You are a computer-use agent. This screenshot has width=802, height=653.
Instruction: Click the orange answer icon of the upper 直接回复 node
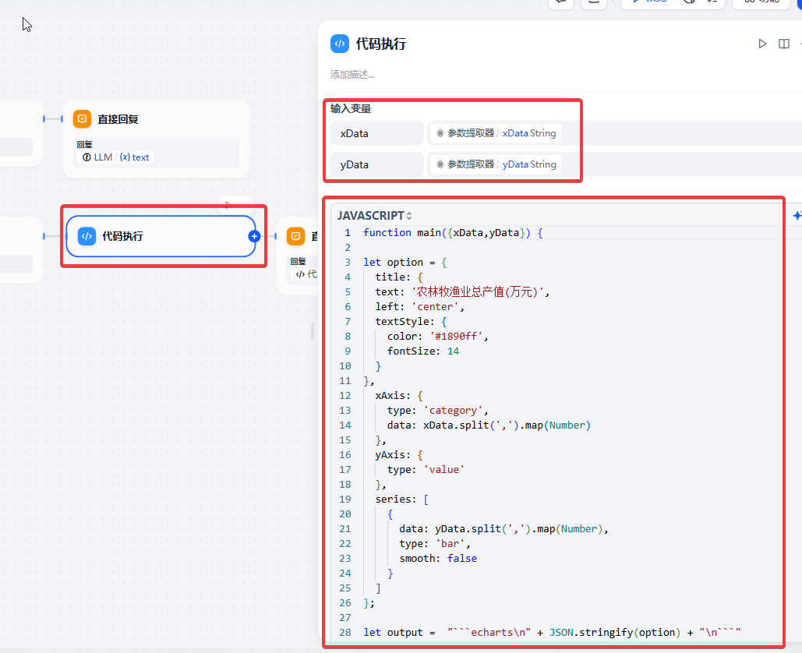point(83,119)
